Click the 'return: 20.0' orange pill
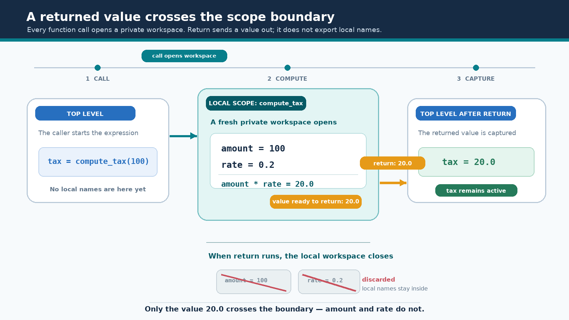The image size is (569, 320). [x=393, y=163]
